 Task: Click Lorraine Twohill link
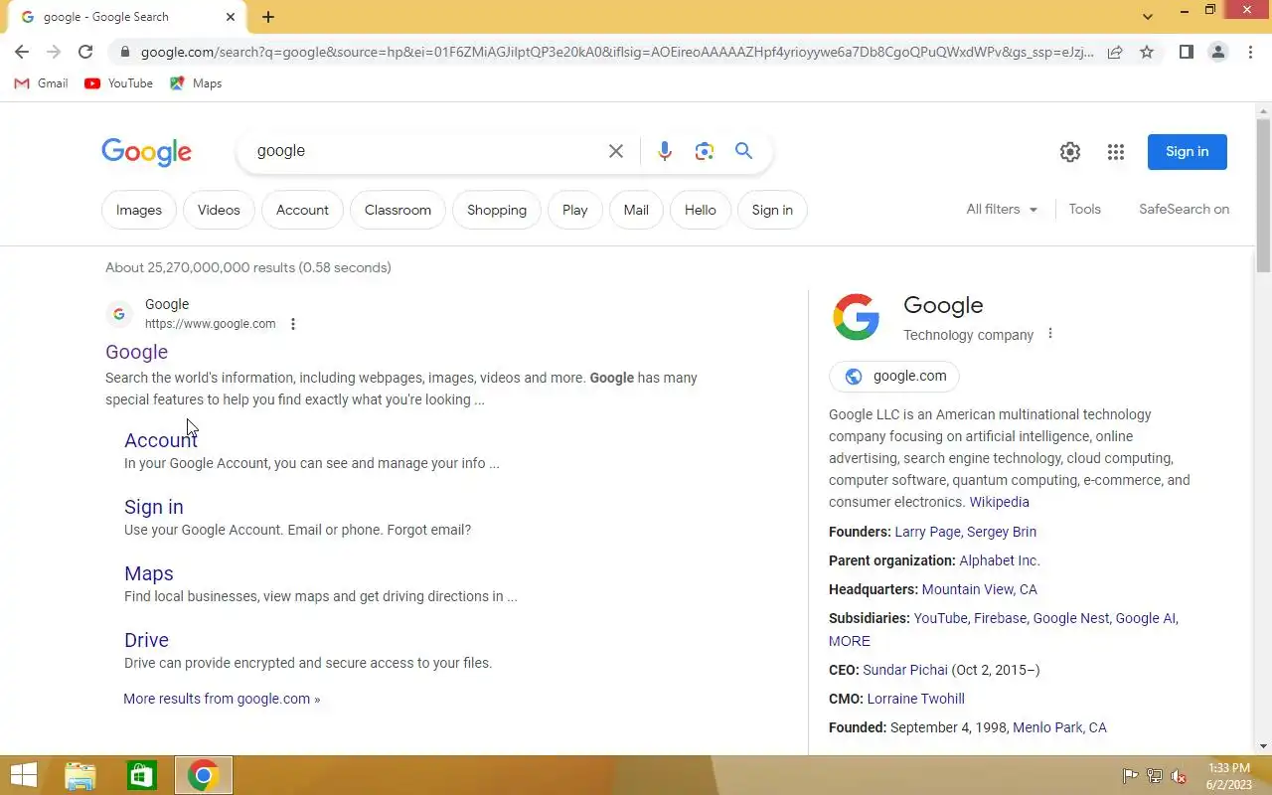point(915,699)
